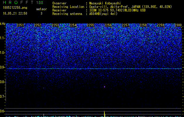Click time marker 2254
The image size is (184, 117).
coord(73,25)
